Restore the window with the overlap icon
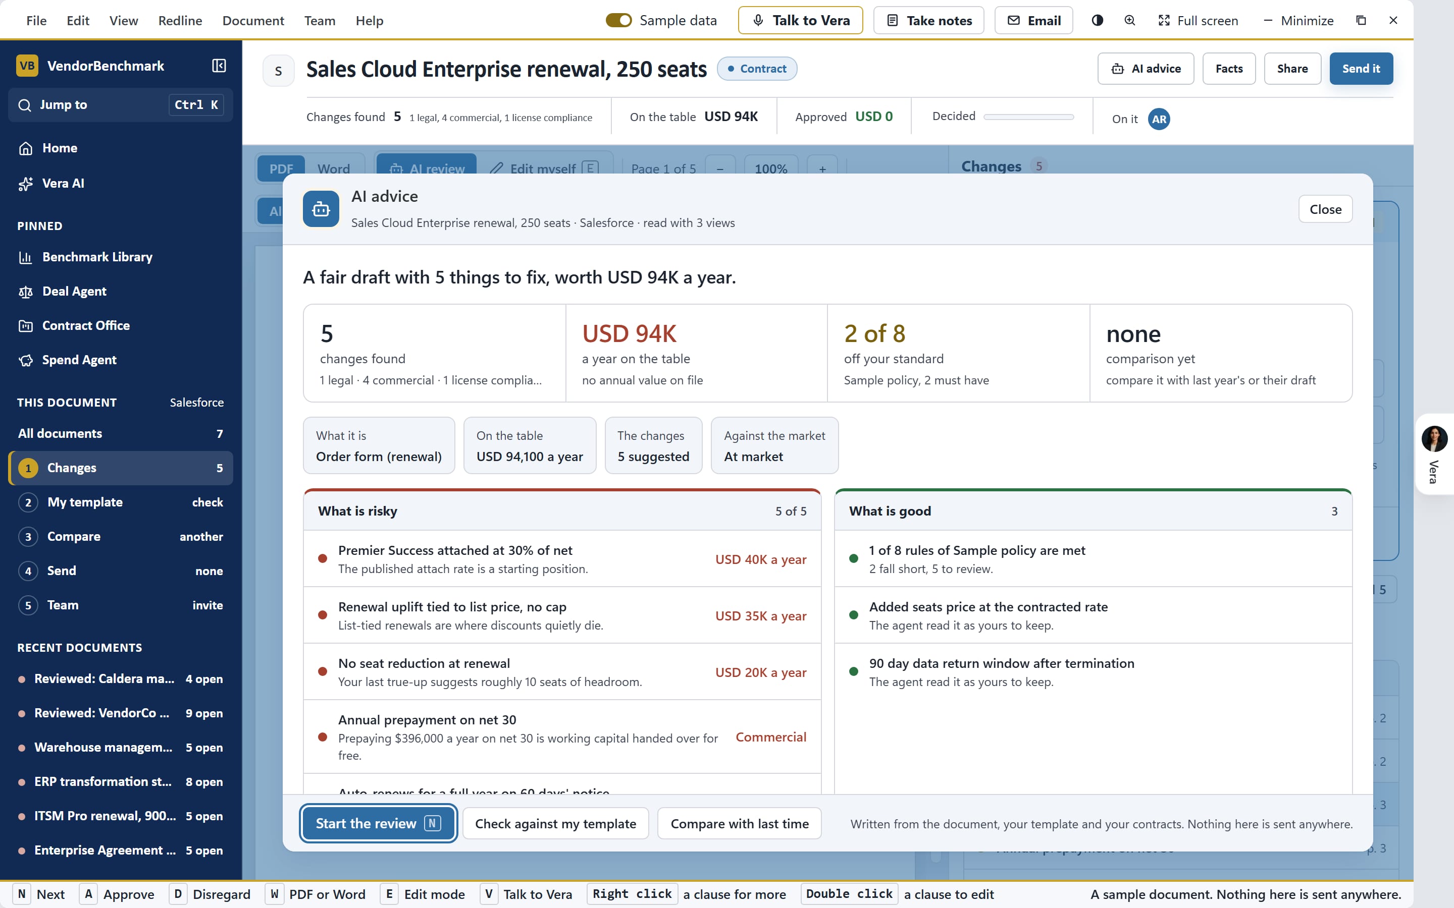The width and height of the screenshot is (1454, 908). (x=1361, y=20)
